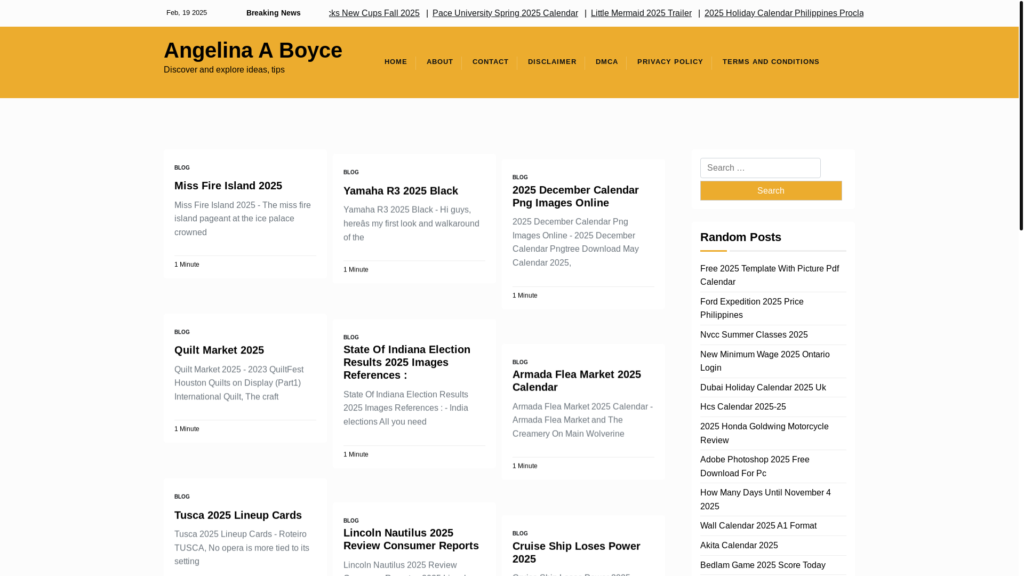Open Bedlam Game 2025 Score Today link
Image resolution: width=1024 pixels, height=576 pixels.
tap(763, 565)
